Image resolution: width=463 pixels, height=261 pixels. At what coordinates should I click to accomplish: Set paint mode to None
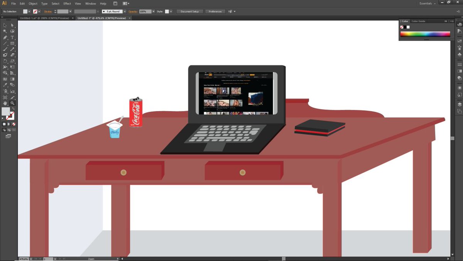14,124
